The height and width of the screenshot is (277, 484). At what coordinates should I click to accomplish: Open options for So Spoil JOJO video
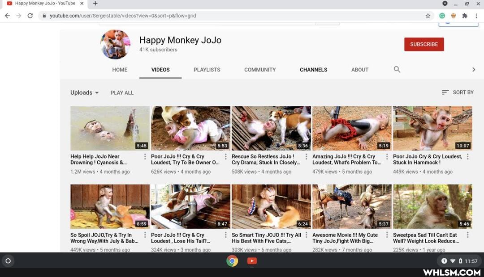pos(145,235)
